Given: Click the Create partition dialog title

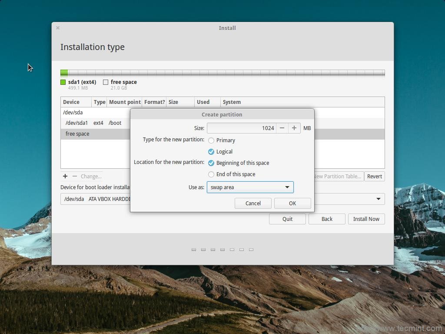Looking at the screenshot, I should pyautogui.click(x=222, y=114).
